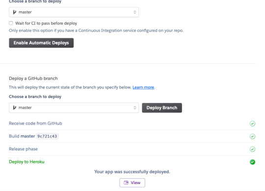Screen dimensions: 265x191
Task: Click the commit hash 9c721c43
Action: coord(47,136)
